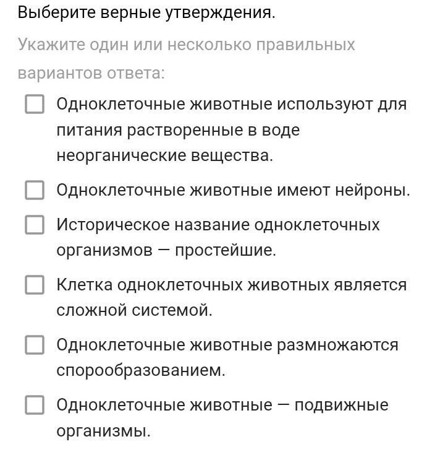Click the label line 'Клетка одноклеточных животных является'
Image resolution: width=440 pixels, height=452 pixels.
pyautogui.click(x=231, y=285)
